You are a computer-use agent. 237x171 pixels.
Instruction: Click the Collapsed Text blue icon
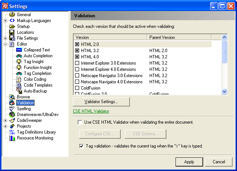[19, 50]
